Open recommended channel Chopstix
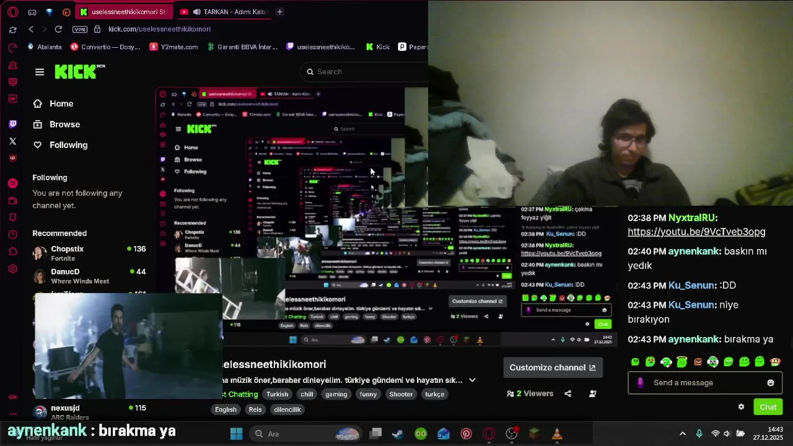 pyautogui.click(x=89, y=253)
